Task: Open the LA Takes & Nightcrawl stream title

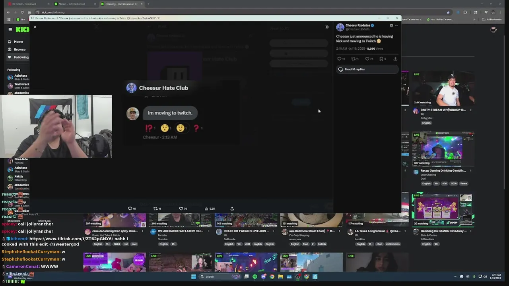Action: [x=377, y=231]
